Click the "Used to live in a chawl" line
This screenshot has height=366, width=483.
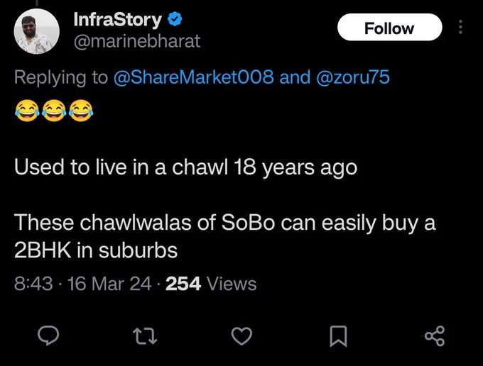pos(185,167)
